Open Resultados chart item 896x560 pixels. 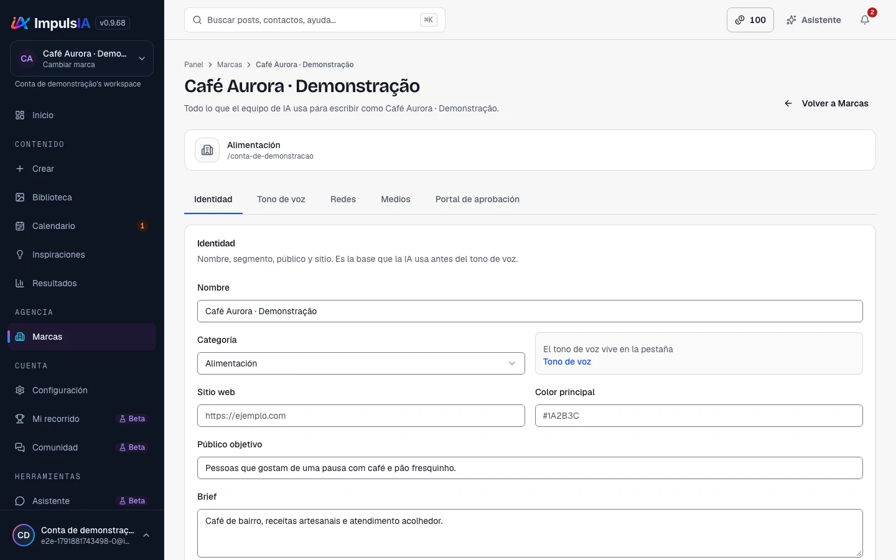click(82, 283)
